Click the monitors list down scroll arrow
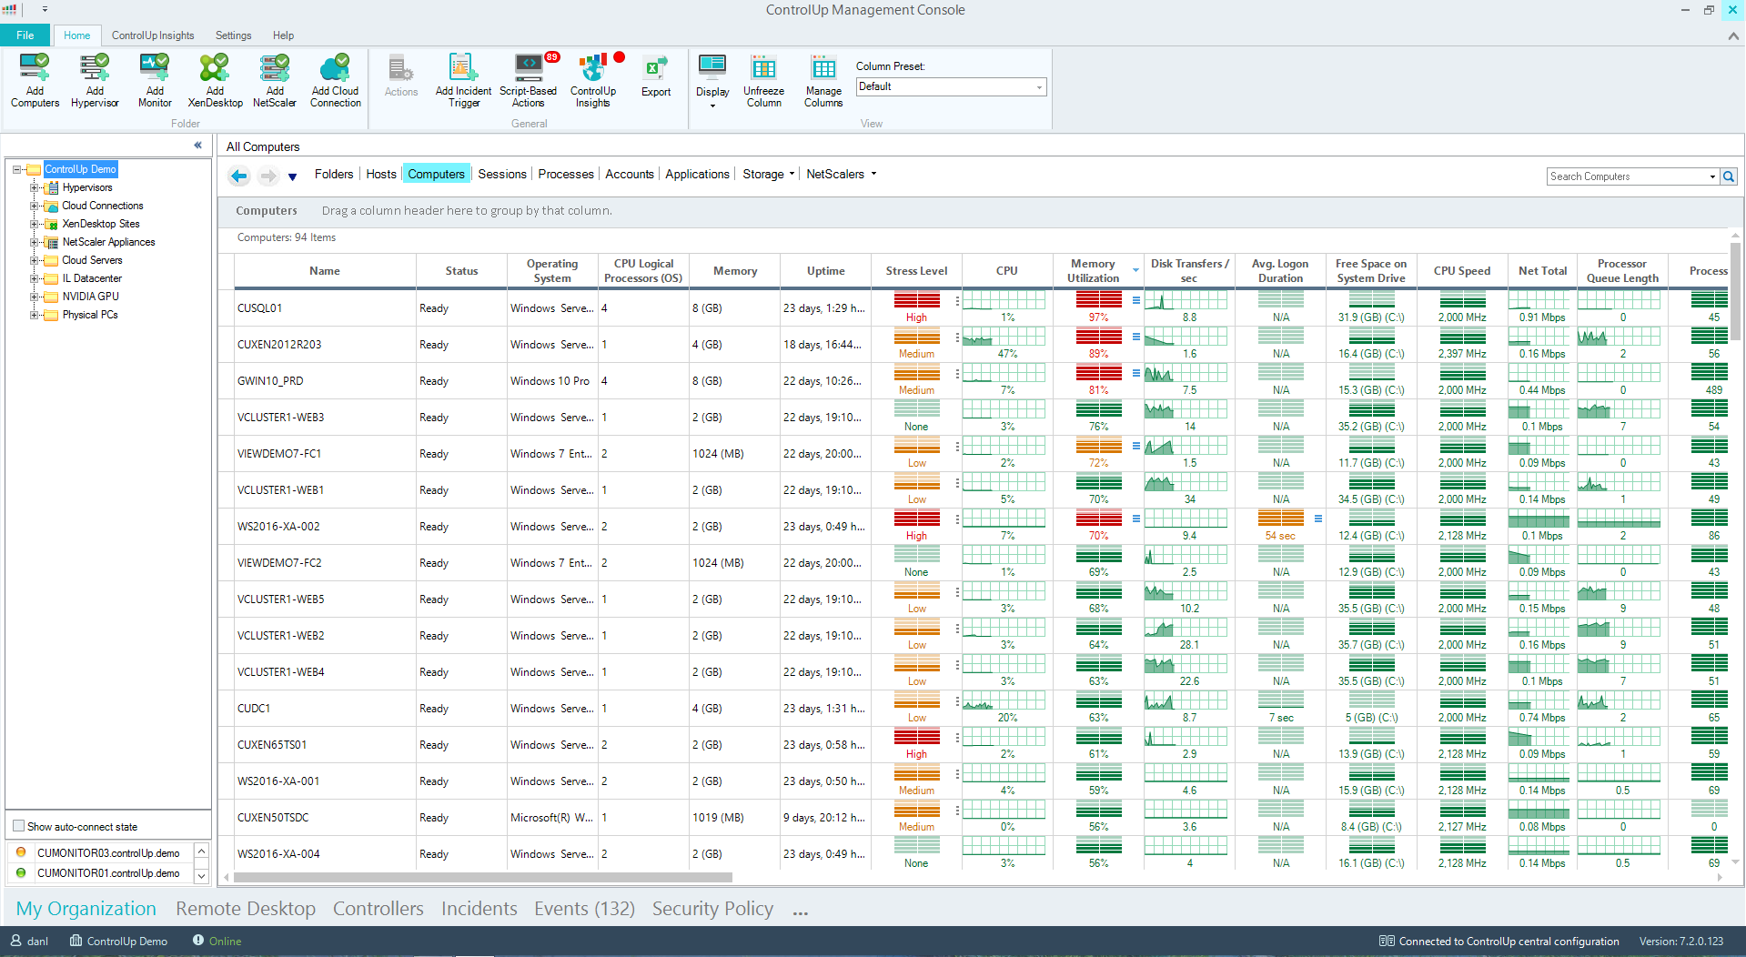 pyautogui.click(x=202, y=875)
